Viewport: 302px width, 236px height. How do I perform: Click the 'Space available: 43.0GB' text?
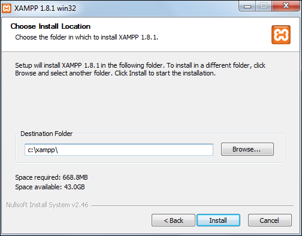point(50,187)
